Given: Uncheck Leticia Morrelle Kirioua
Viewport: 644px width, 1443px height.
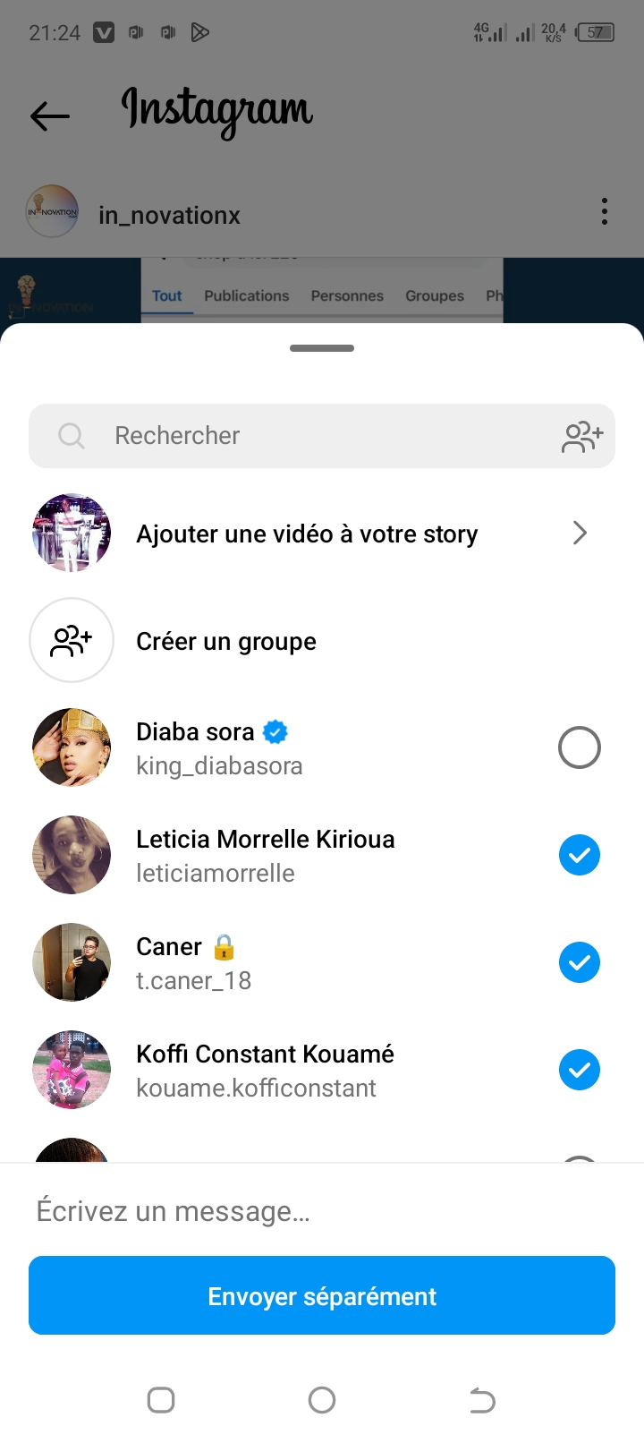Looking at the screenshot, I should tap(579, 855).
